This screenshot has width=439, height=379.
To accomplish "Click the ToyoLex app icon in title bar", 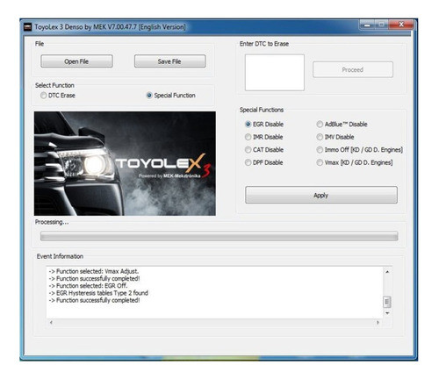I will [x=27, y=27].
